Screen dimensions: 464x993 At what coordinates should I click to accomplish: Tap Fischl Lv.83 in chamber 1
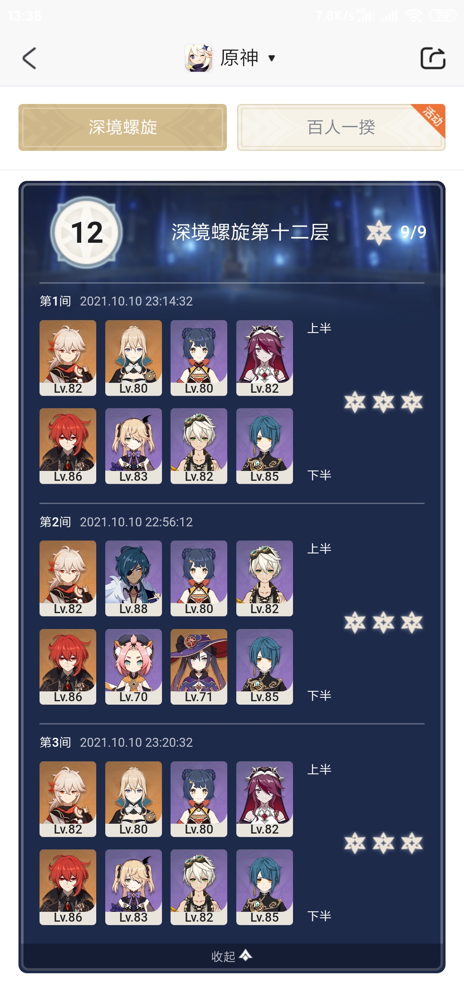134,446
